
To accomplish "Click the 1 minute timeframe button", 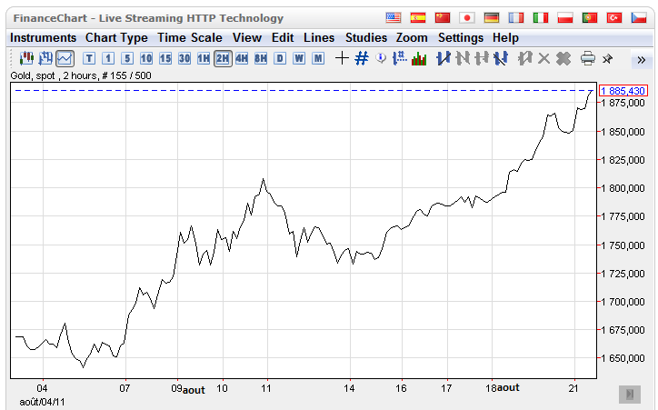I will coord(108,58).
